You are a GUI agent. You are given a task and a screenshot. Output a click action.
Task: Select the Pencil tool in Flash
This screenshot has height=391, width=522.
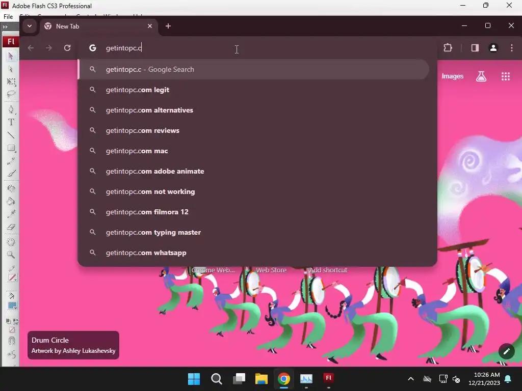[11, 161]
